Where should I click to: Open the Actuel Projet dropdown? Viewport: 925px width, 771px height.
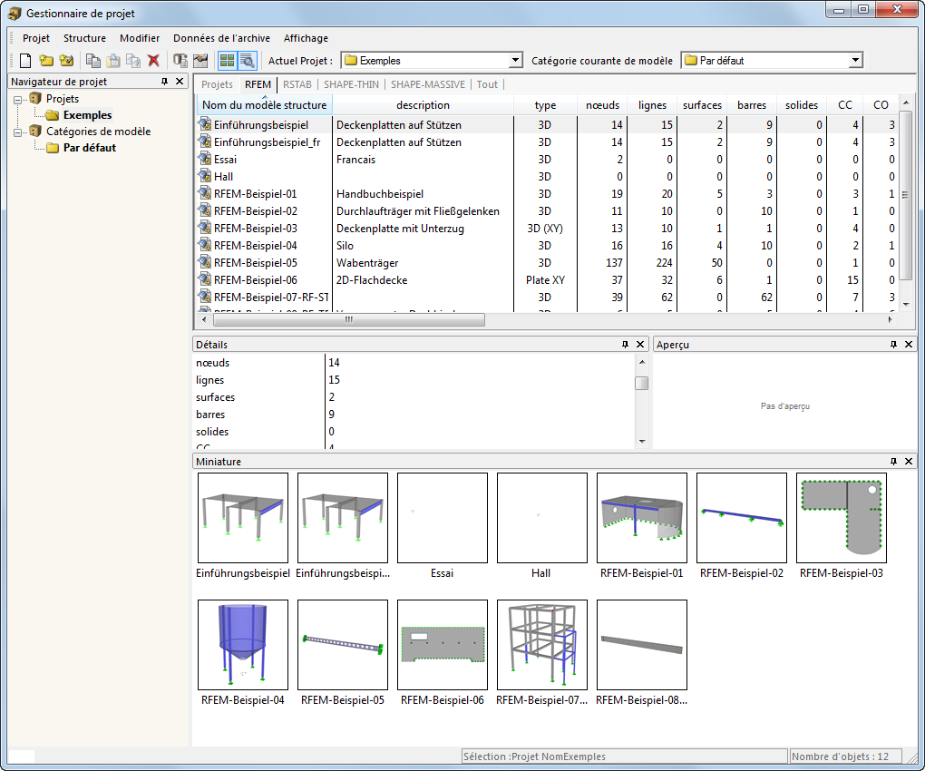[515, 61]
